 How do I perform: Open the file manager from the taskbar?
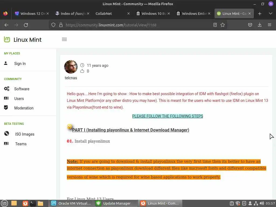(x=40, y=203)
